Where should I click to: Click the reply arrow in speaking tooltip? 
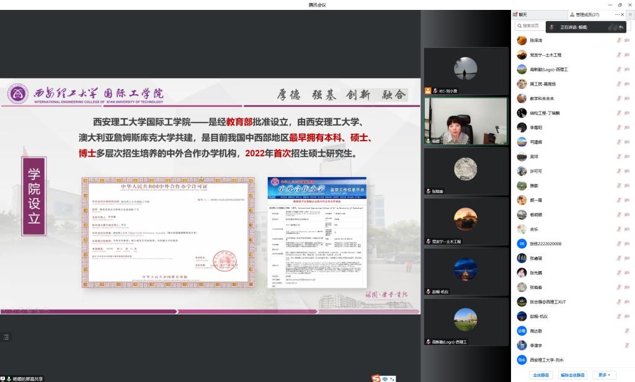(621, 27)
